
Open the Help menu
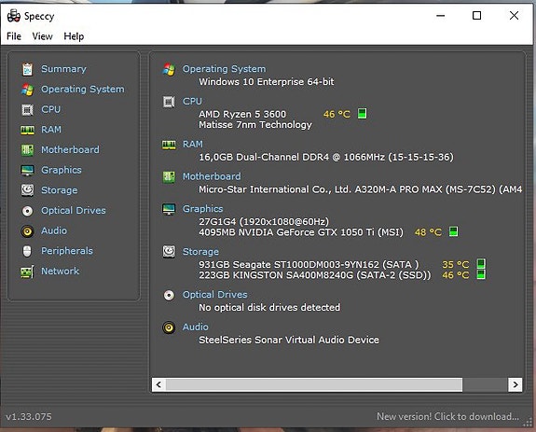coord(74,36)
